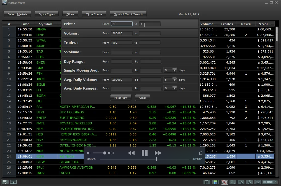The height and width of the screenshot is (186, 281).
Task: Click the video progress bar scrubber
Action: [x=156, y=159]
